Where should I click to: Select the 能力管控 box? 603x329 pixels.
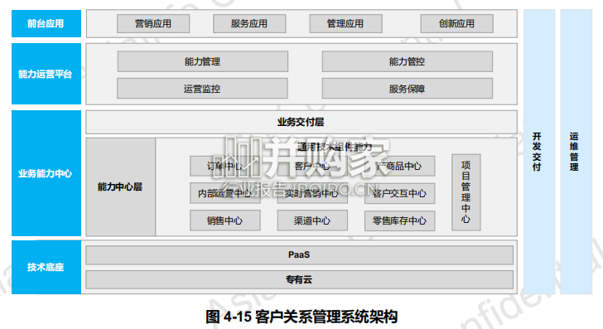(408, 61)
